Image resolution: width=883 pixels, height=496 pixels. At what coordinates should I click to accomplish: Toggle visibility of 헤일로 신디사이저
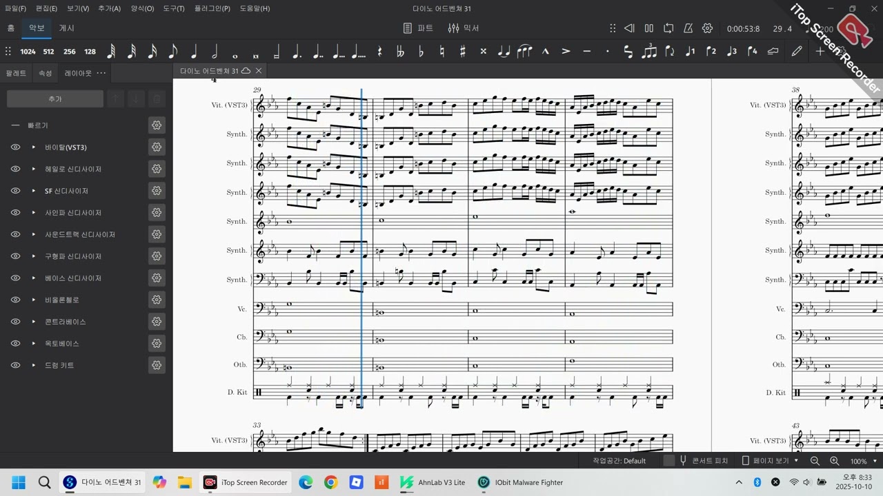tap(15, 169)
